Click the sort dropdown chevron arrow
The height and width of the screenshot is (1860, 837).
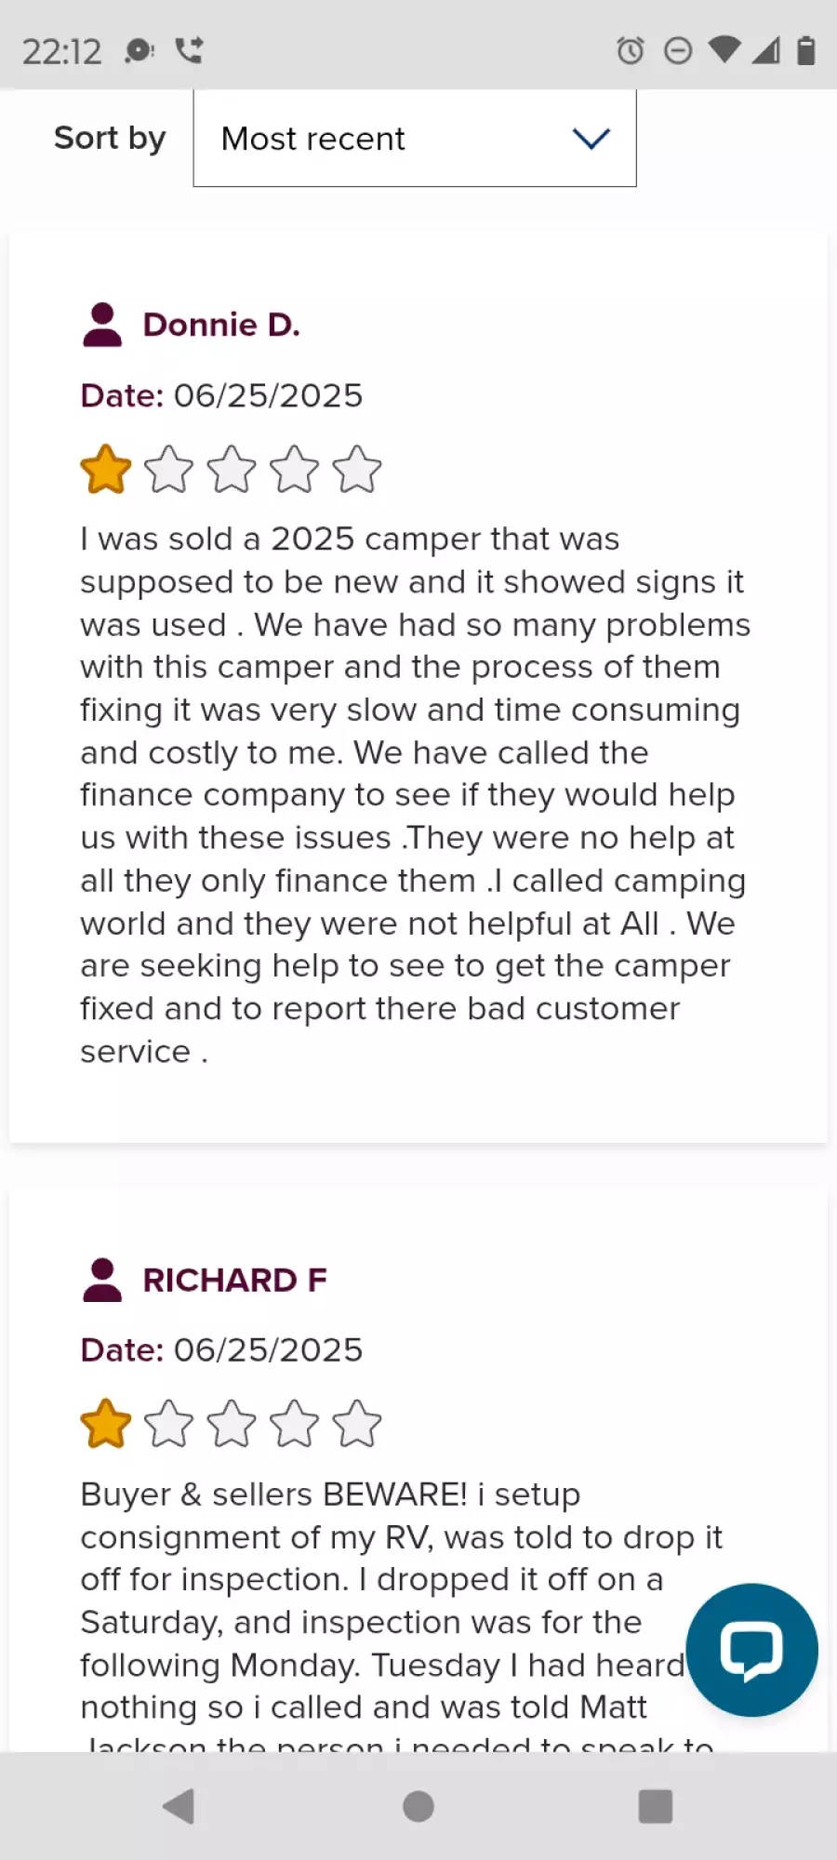[x=591, y=139]
